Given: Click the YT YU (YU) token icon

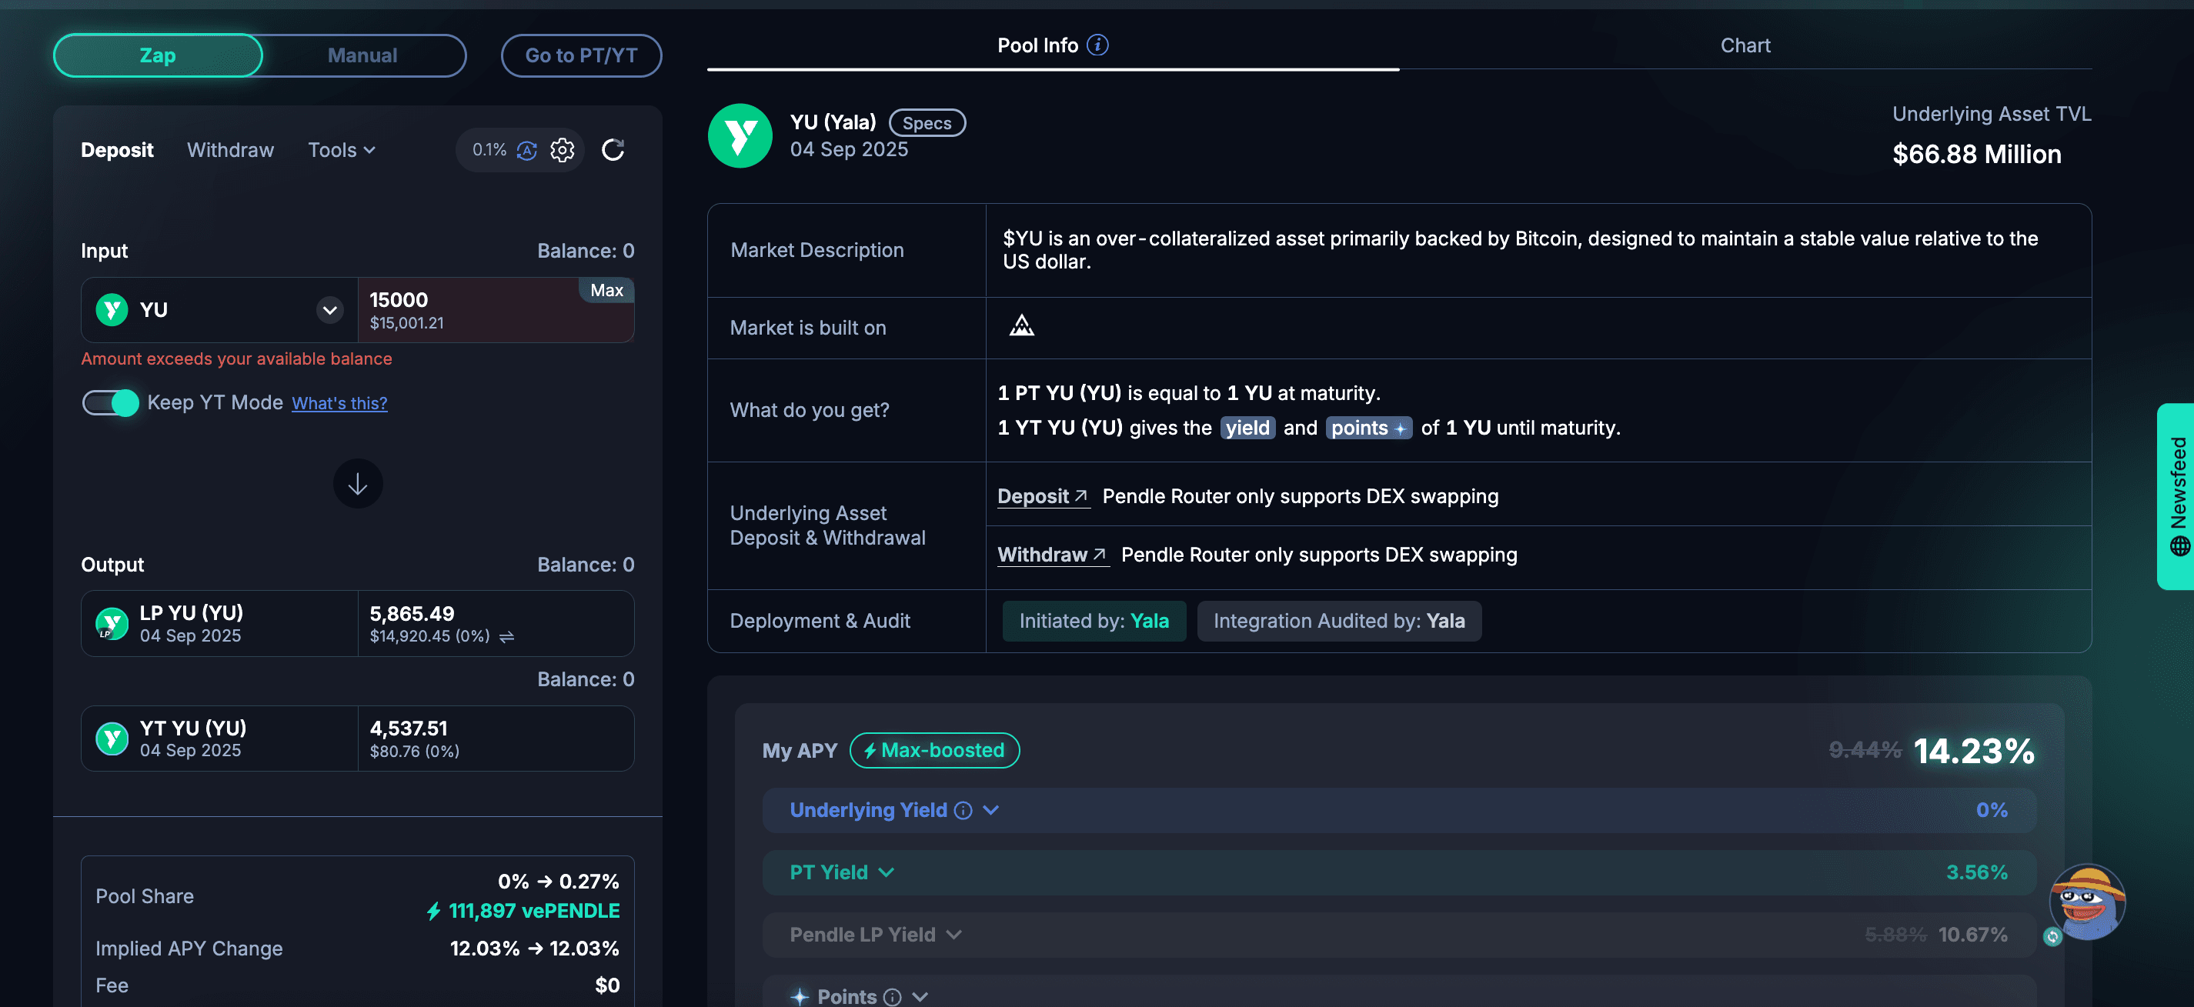Looking at the screenshot, I should point(112,738).
